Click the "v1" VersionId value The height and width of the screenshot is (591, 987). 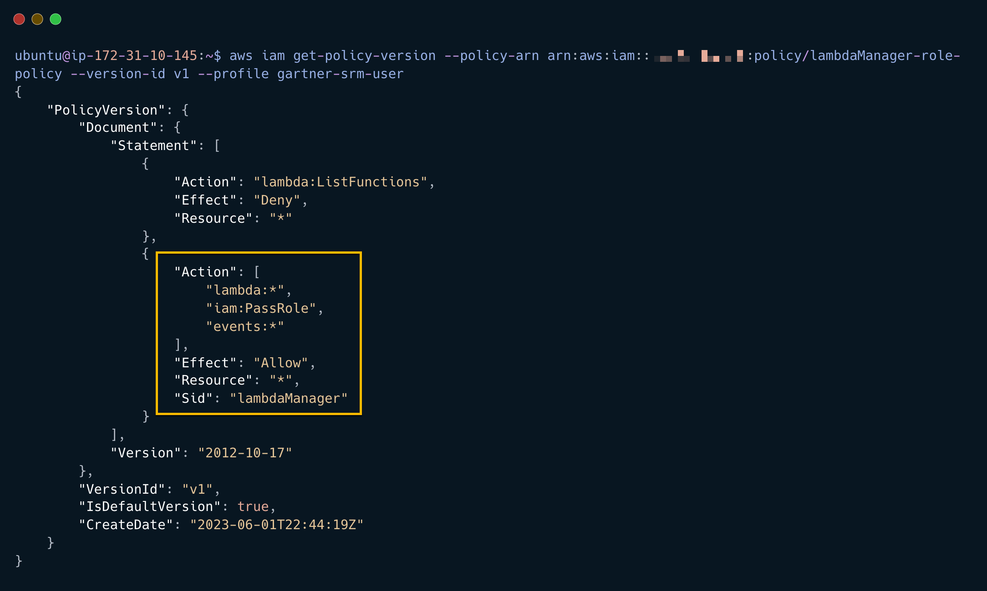coord(198,490)
